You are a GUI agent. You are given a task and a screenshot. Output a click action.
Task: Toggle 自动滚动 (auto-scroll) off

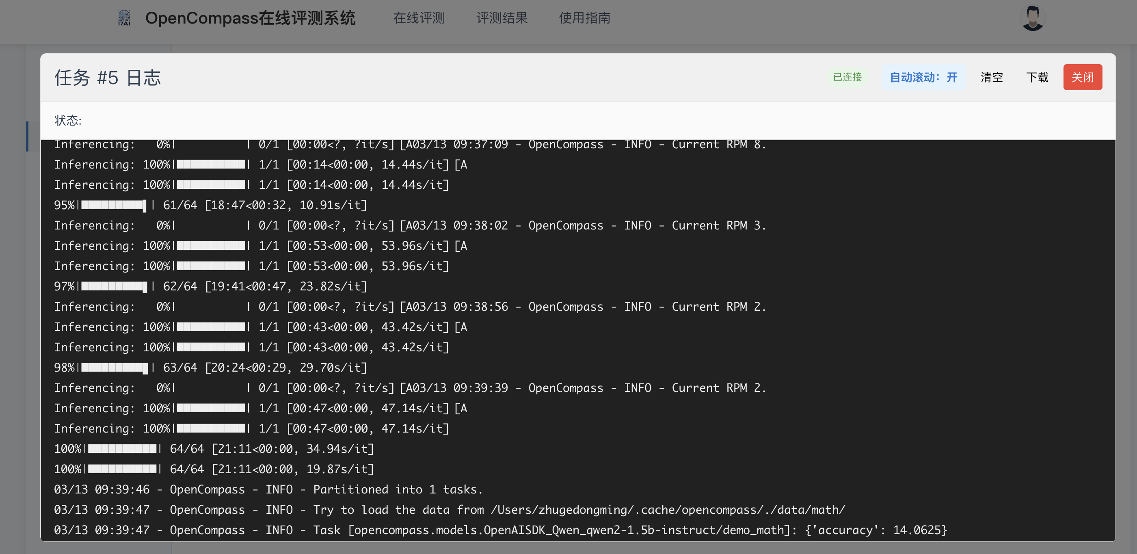pos(924,77)
